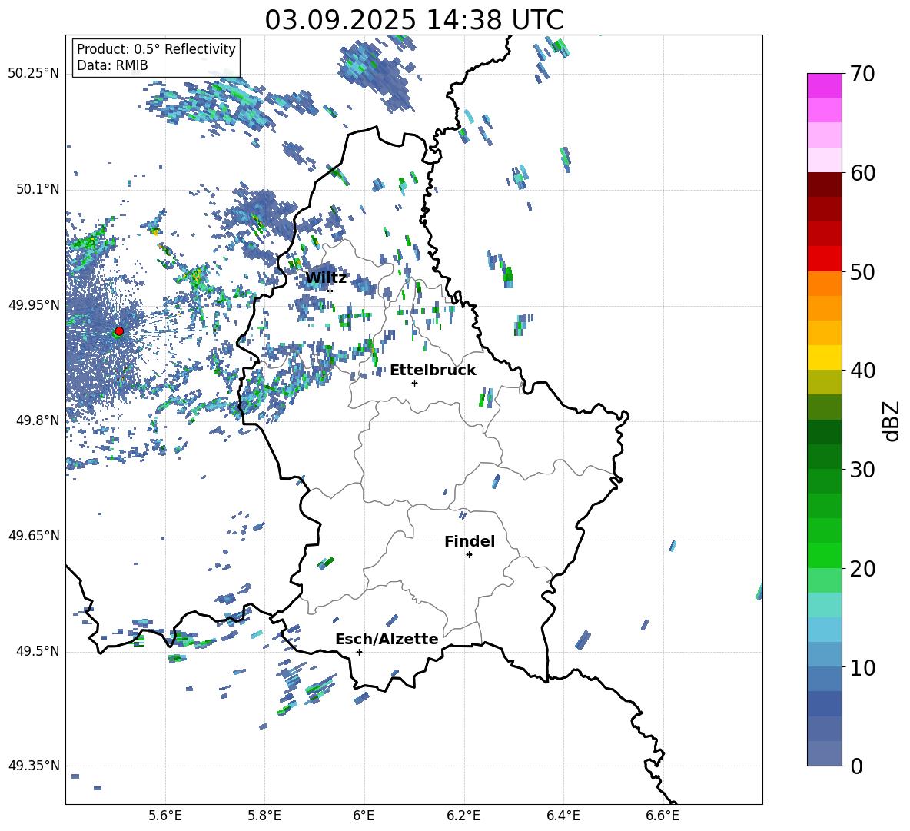Click the Findel station cross marker
910x831 pixels.
[469, 554]
